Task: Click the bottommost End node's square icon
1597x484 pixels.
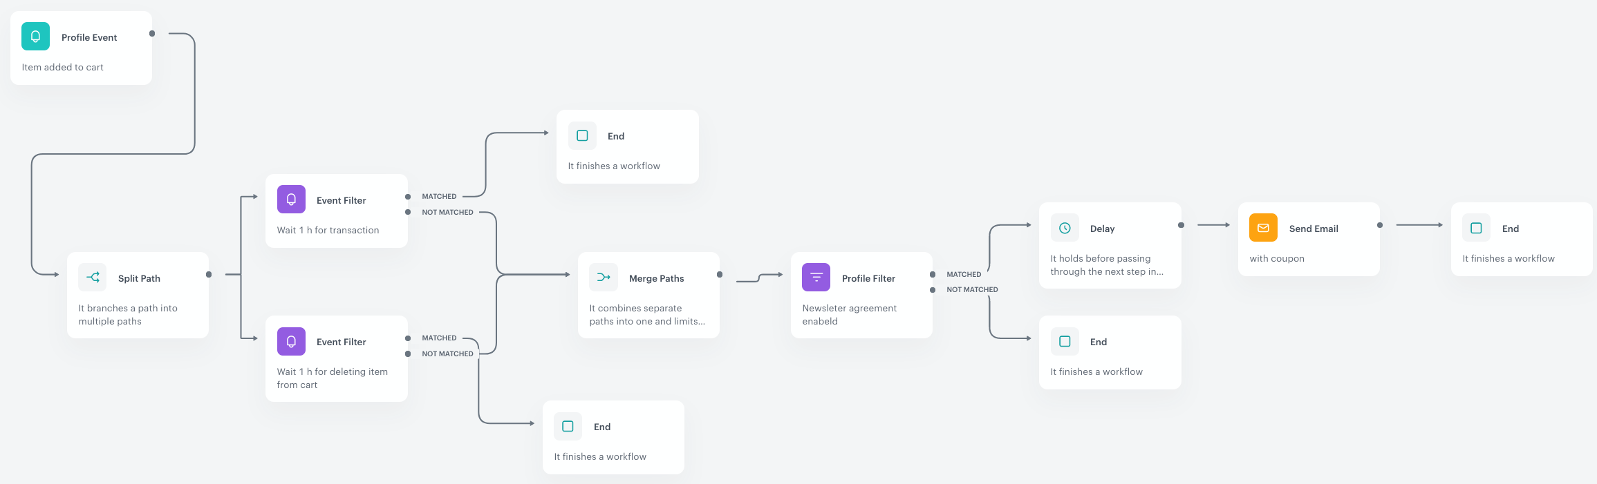Action: point(568,426)
